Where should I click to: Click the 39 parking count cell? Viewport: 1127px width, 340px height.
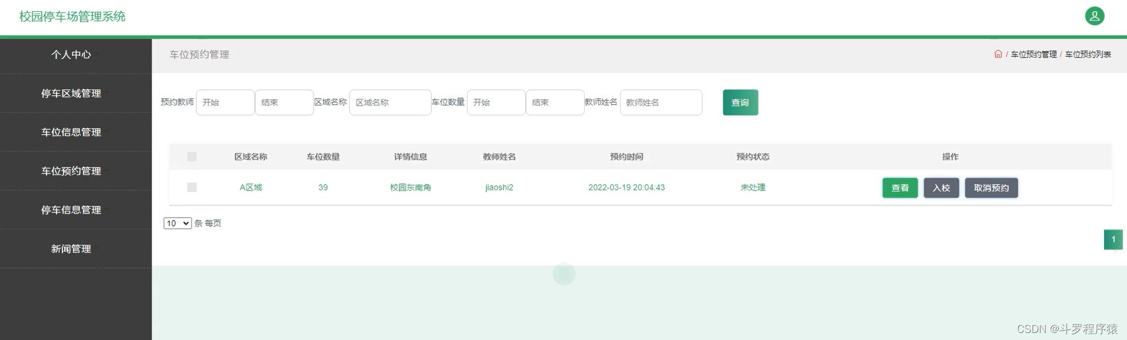point(323,187)
